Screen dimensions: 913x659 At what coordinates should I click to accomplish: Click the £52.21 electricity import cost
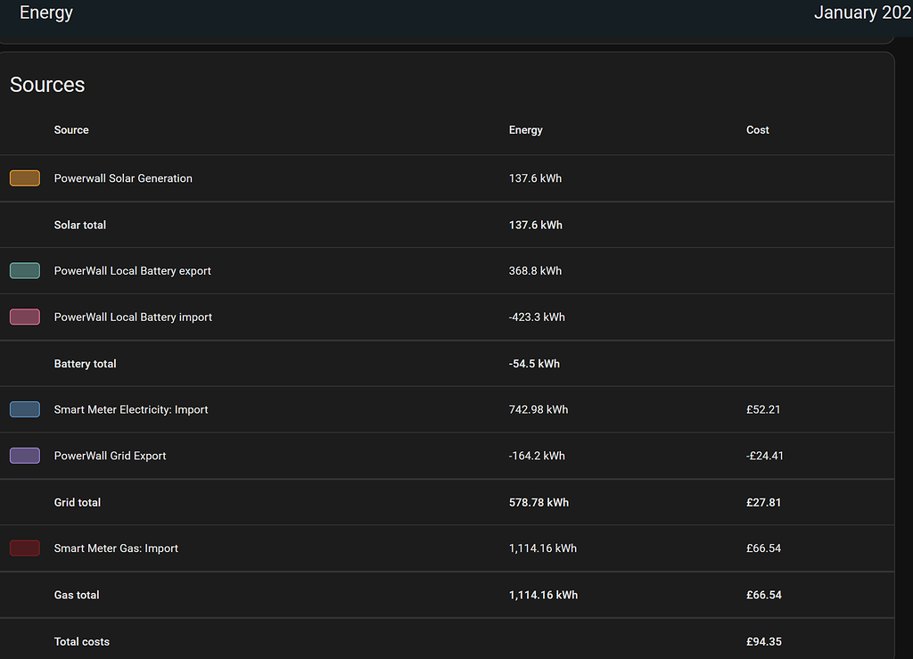click(763, 409)
